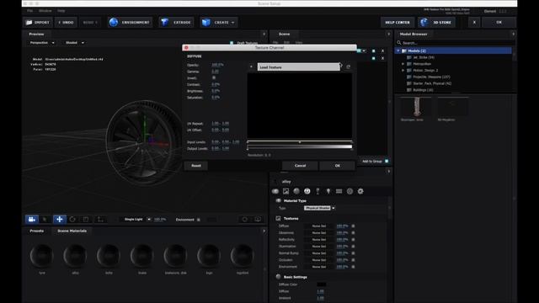Jump to Illumination bulb icon

click(328, 191)
